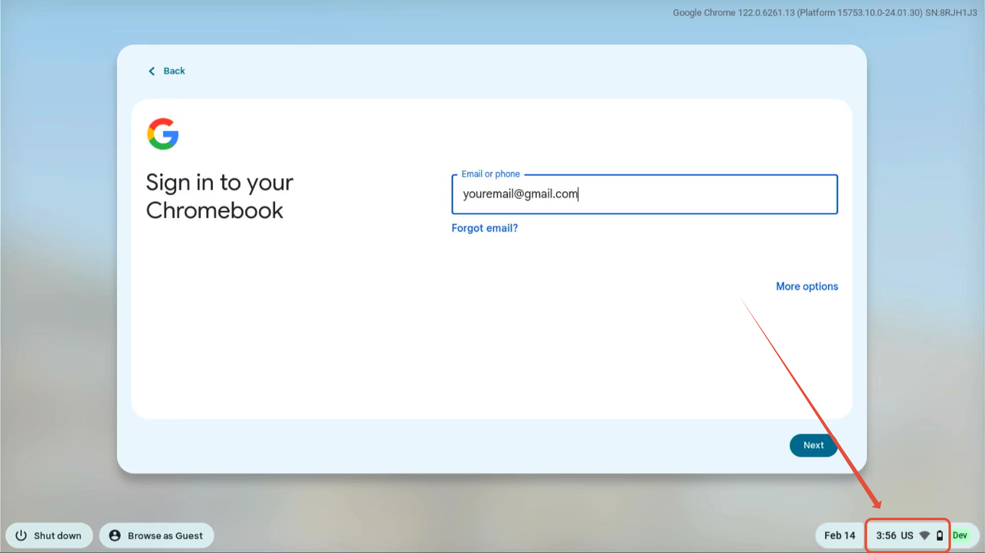Image resolution: width=985 pixels, height=553 pixels.
Task: Click the 3:56 clock in status tray
Action: 886,535
